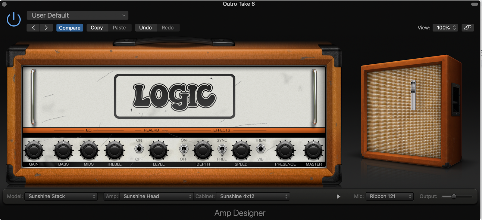Click the effects DEPTH knob
The width and height of the screenshot is (482, 220).
203,151
